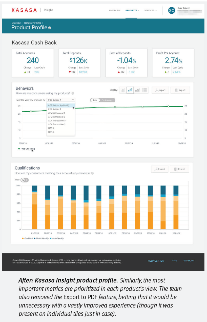This screenshot has height=322, width=207.
Task: Go to the Overview nav item
Action: (x=115, y=11)
